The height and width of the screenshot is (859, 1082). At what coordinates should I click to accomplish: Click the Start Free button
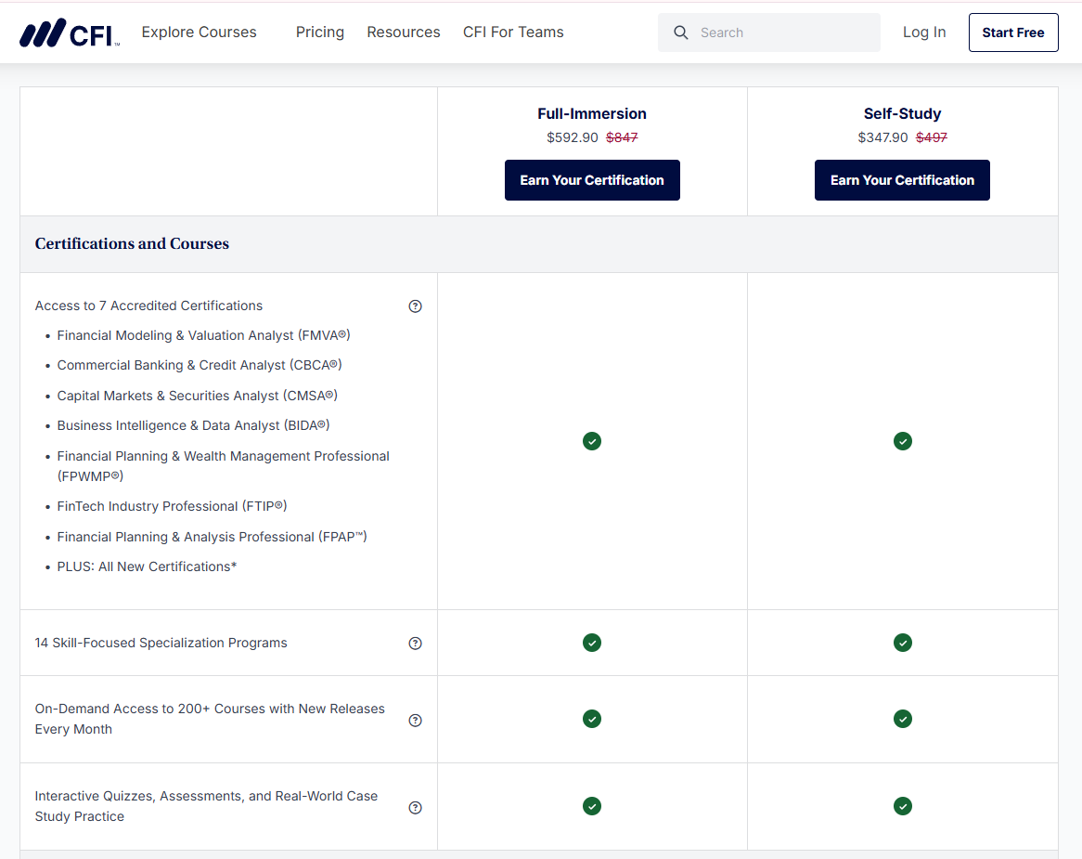[1013, 33]
